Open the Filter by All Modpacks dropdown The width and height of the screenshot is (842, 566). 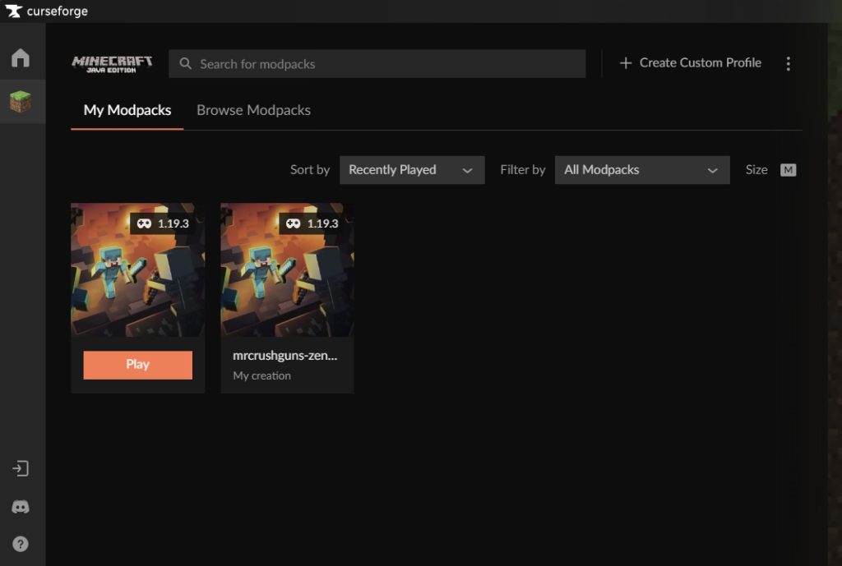pos(641,170)
